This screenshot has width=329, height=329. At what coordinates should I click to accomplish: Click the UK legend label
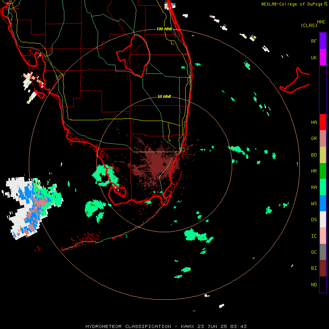314,57
